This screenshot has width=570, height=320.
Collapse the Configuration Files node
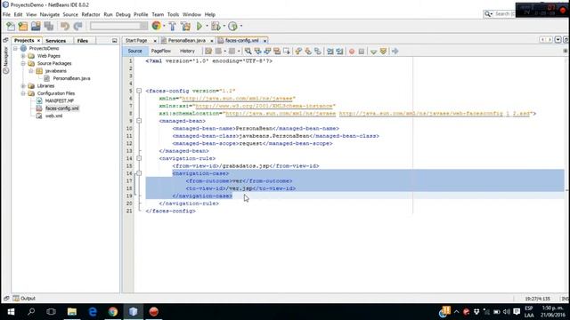click(23, 93)
